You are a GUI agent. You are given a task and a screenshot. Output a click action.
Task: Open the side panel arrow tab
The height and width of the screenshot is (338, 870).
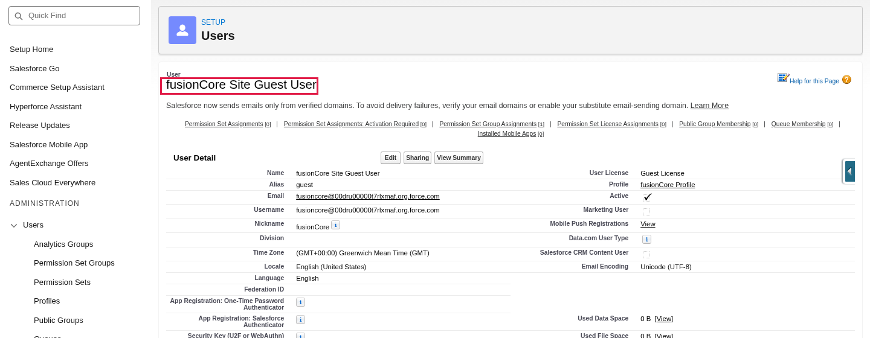[x=849, y=171]
